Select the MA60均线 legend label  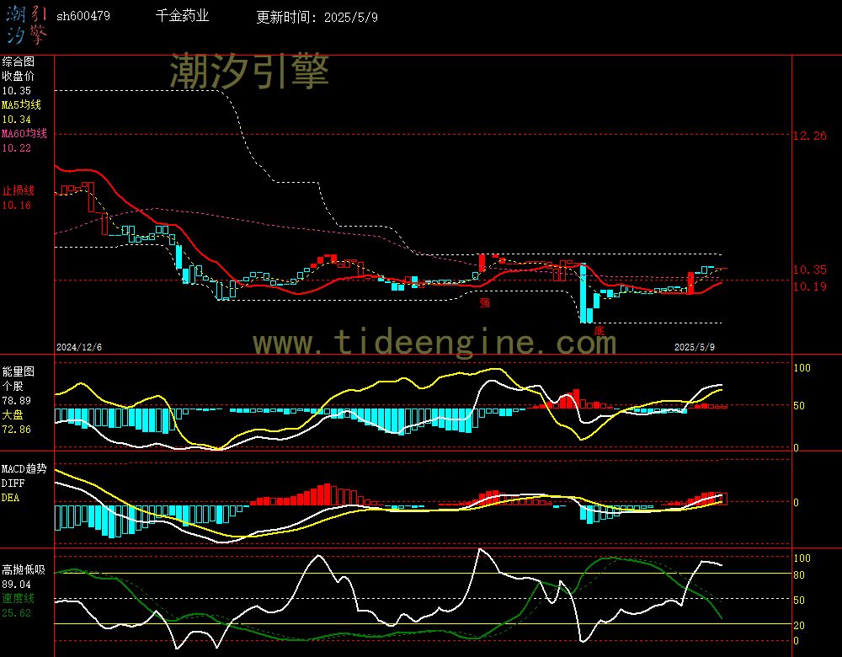pos(24,133)
